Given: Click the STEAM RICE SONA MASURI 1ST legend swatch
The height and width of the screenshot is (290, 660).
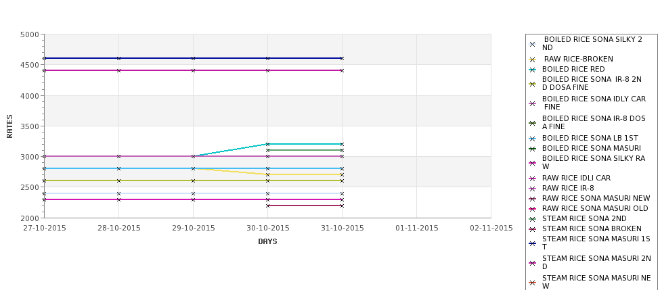Looking at the screenshot, I should 533,243.
